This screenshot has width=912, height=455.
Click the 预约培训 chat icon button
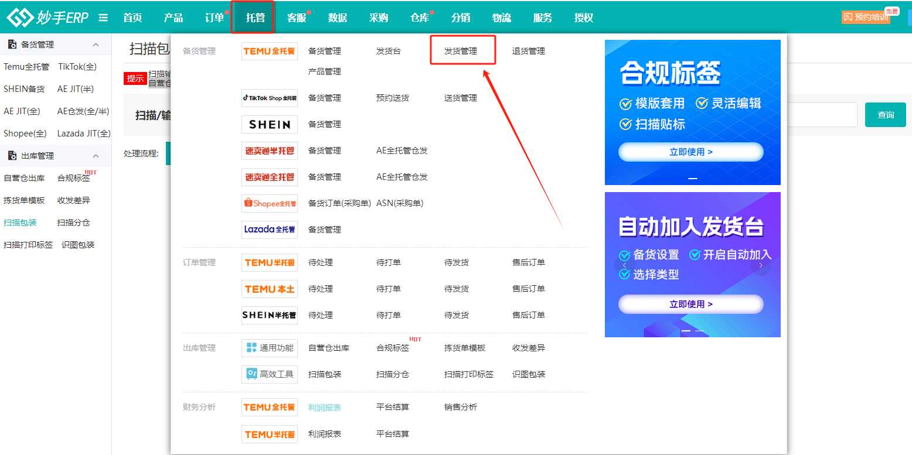pos(866,17)
